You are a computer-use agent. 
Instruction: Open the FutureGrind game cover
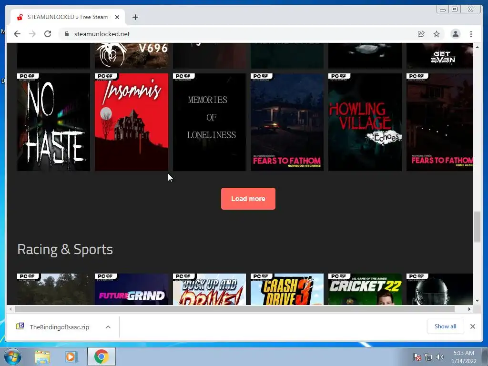tap(132, 289)
